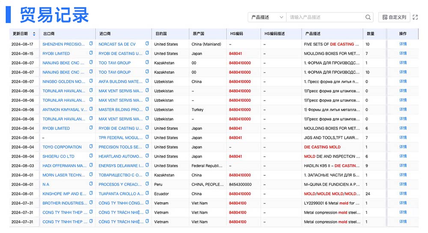
Task: View 详情 for the TOYO CORPORATION record
Action: pyautogui.click(x=403, y=147)
